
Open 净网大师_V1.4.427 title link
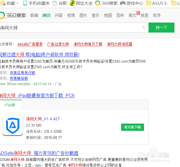click(x=43, y=119)
